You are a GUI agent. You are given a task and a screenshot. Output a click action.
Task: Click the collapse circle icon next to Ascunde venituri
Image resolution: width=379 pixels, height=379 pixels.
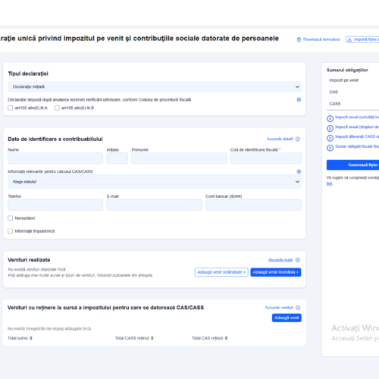click(298, 308)
